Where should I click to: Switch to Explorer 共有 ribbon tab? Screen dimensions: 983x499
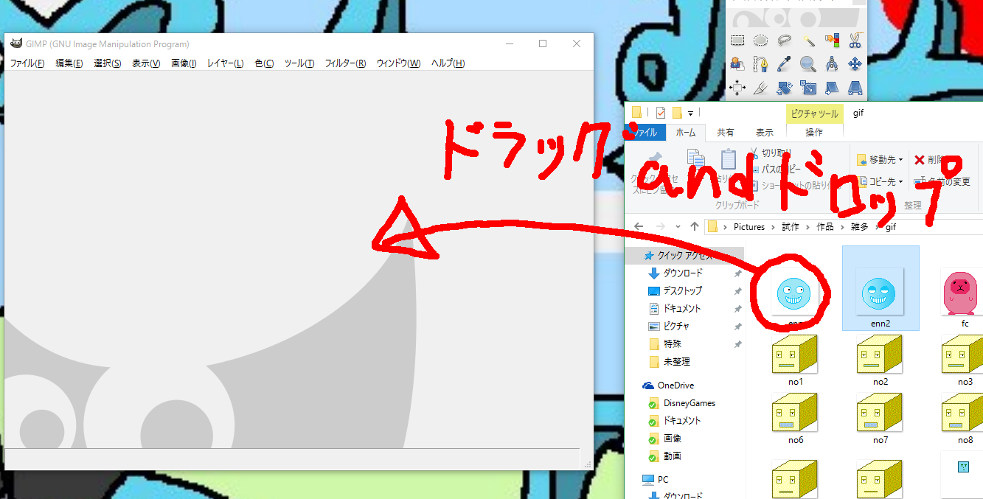tap(726, 133)
